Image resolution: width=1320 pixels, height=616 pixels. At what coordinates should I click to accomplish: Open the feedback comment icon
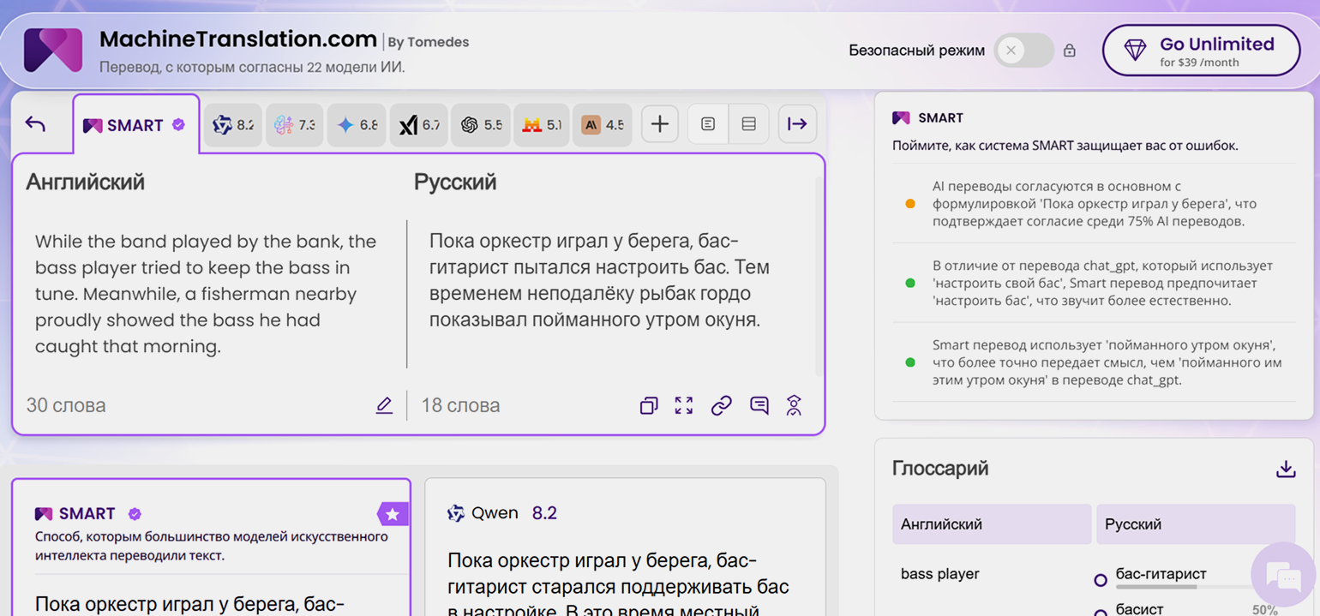tap(759, 405)
